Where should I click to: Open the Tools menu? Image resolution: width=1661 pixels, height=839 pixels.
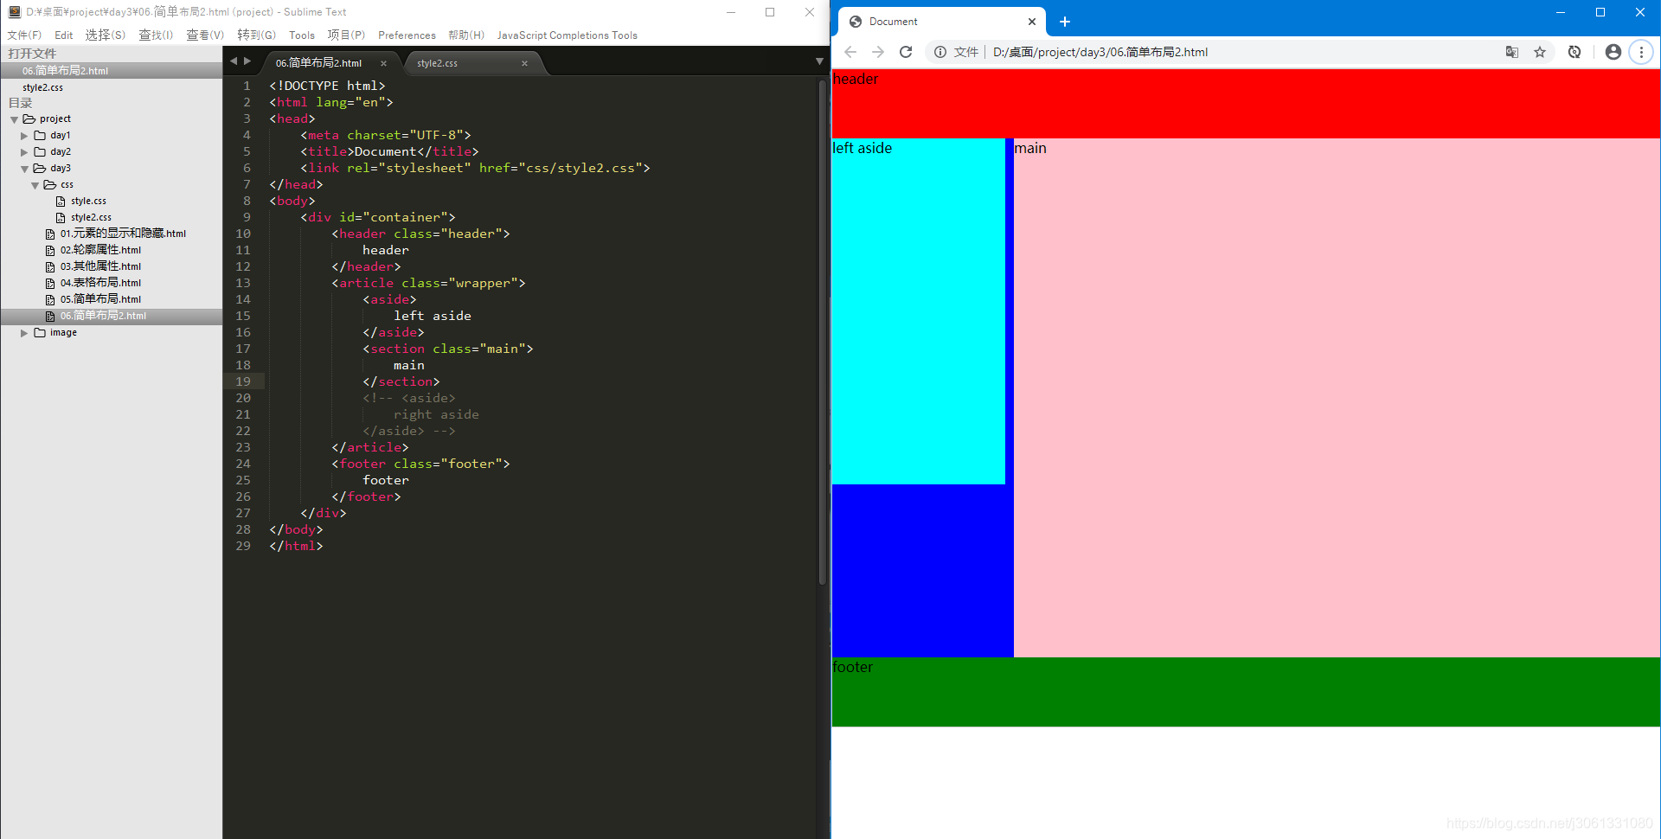pyautogui.click(x=302, y=35)
